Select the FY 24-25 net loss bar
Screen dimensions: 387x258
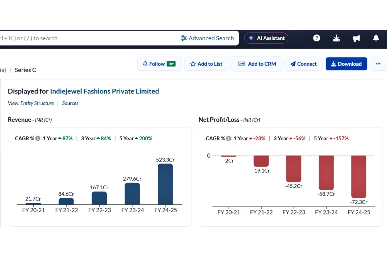click(359, 177)
